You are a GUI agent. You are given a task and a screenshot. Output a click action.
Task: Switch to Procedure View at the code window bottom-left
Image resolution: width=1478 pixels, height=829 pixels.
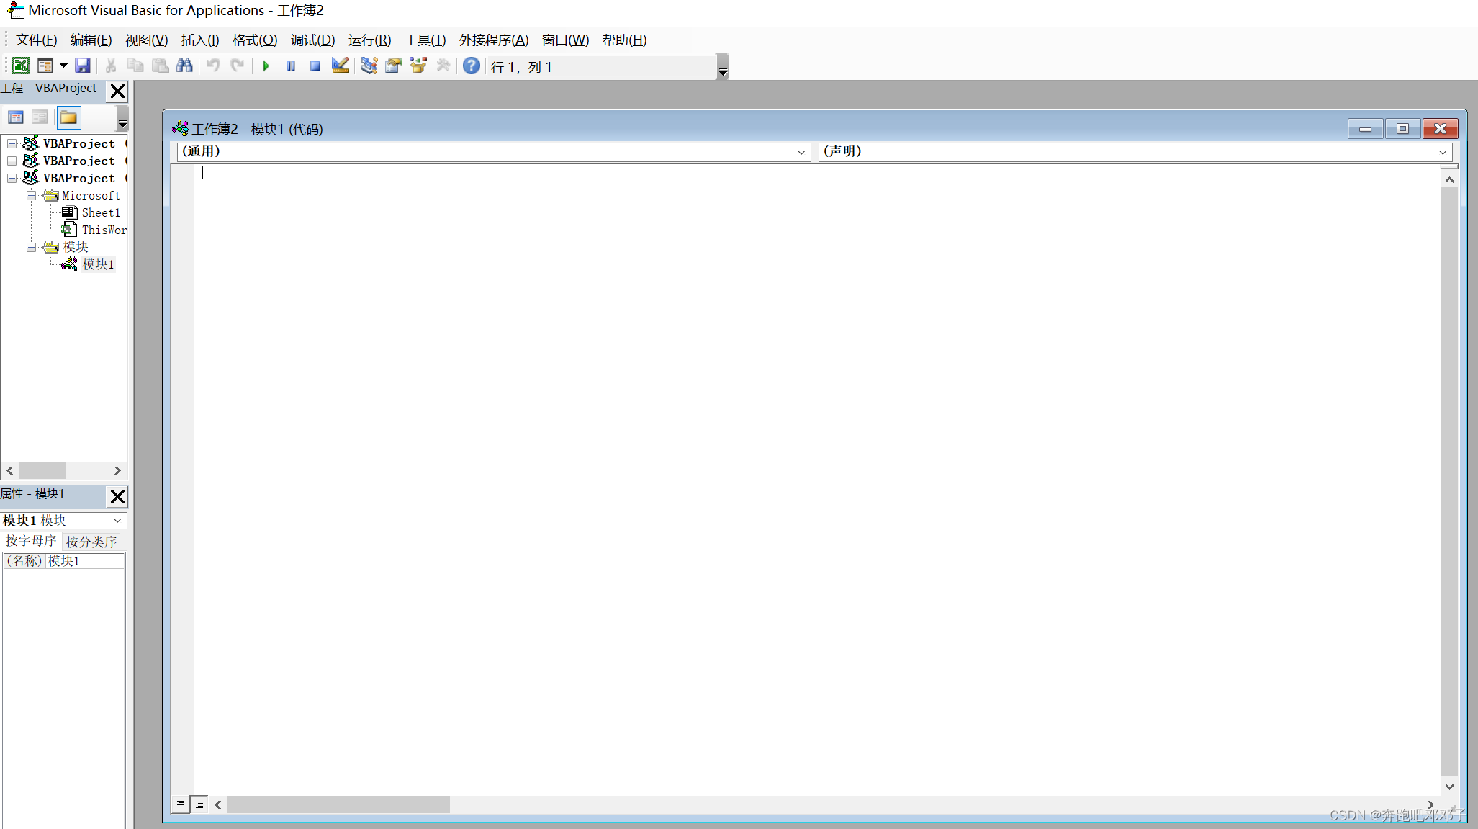(181, 804)
